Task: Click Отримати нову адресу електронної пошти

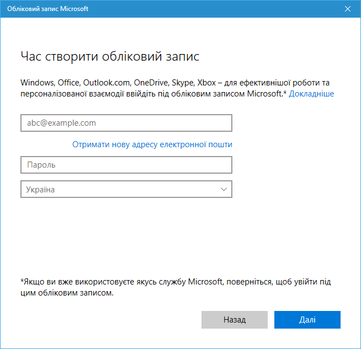Action: 152,144
